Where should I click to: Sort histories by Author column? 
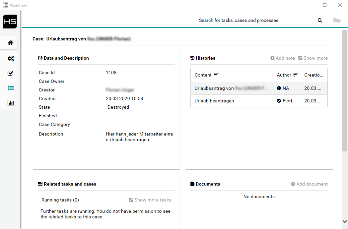[x=296, y=75]
